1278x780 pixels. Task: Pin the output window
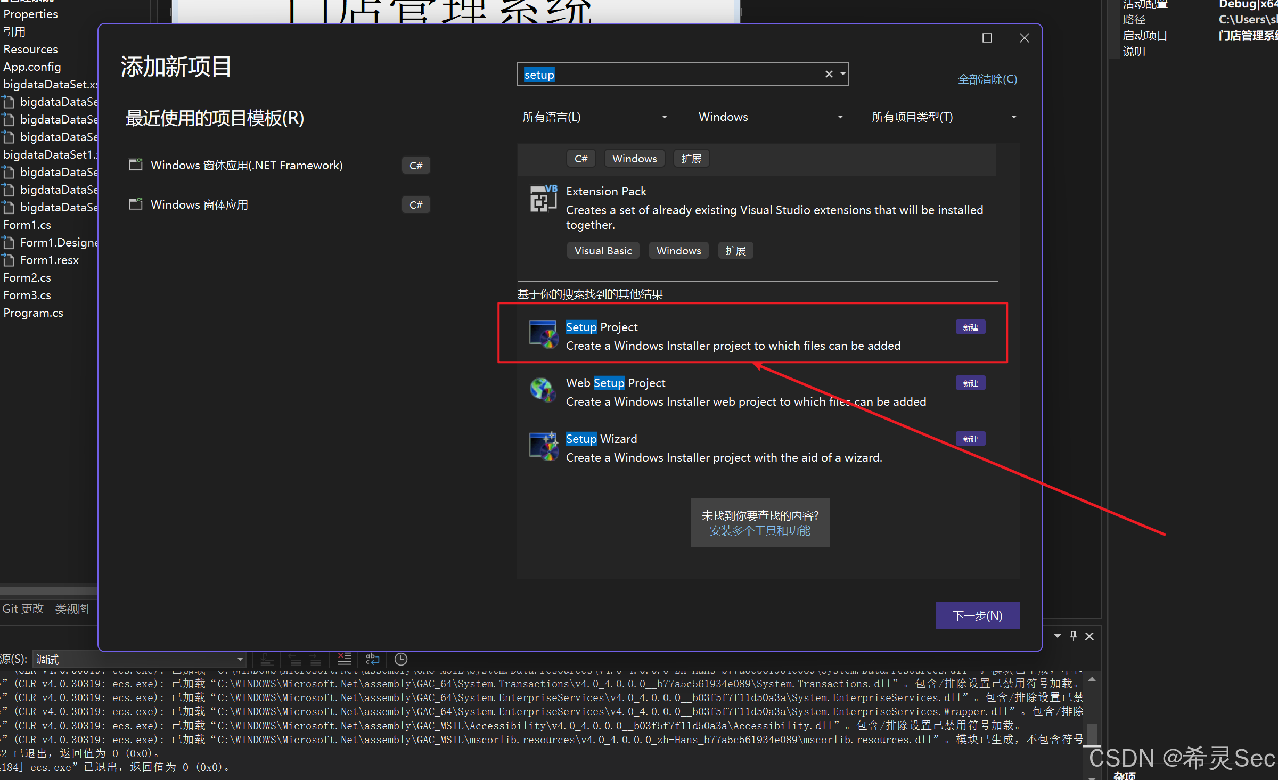click(1073, 636)
